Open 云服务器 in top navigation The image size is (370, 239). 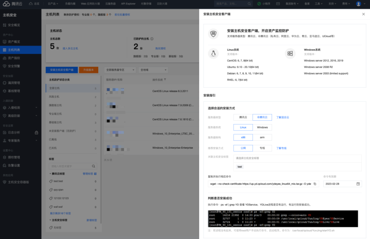pyautogui.click(x=110, y=4)
